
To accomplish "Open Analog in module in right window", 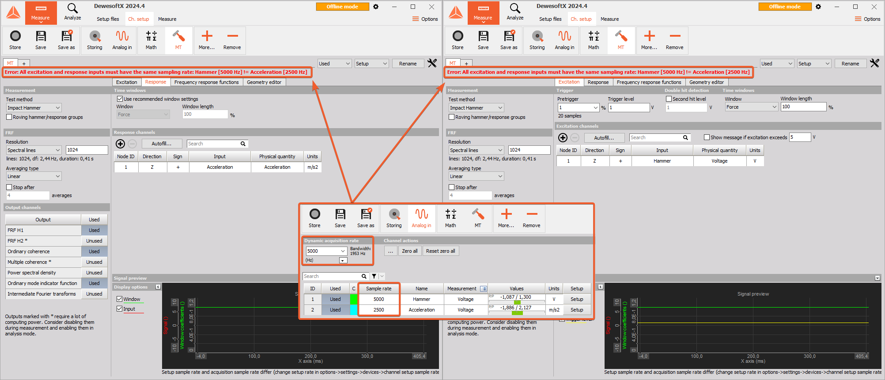I will [x=564, y=40].
